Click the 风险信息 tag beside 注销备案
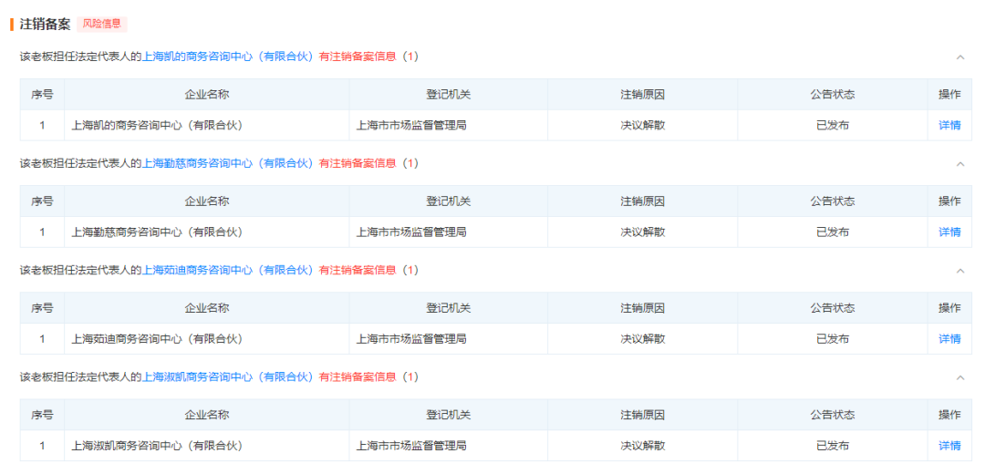This screenshot has height=474, width=985. click(x=102, y=24)
